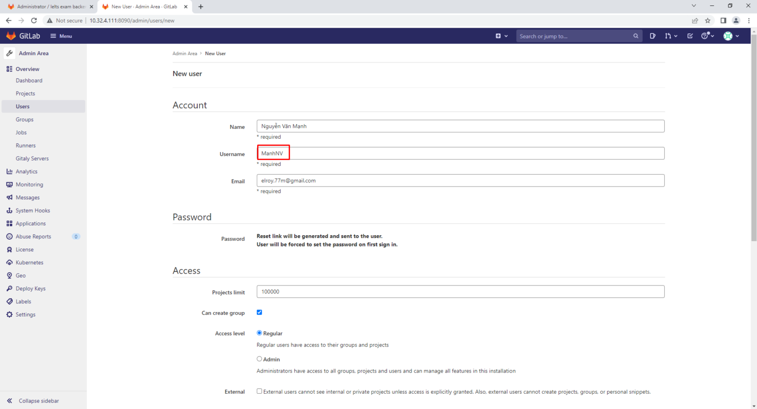
Task: Select the Admin access level radio button
Action: click(x=259, y=359)
